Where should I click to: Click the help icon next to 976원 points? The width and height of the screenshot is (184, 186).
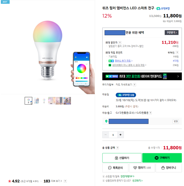coord(177,53)
